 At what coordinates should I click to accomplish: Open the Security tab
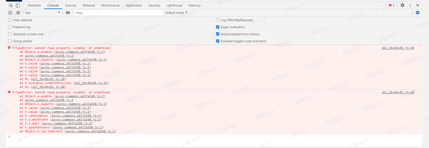point(154,5)
